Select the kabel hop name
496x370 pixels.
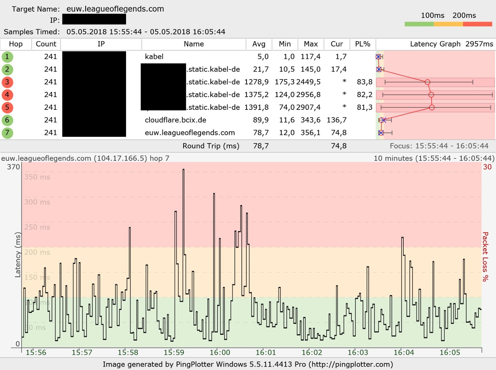click(x=154, y=57)
